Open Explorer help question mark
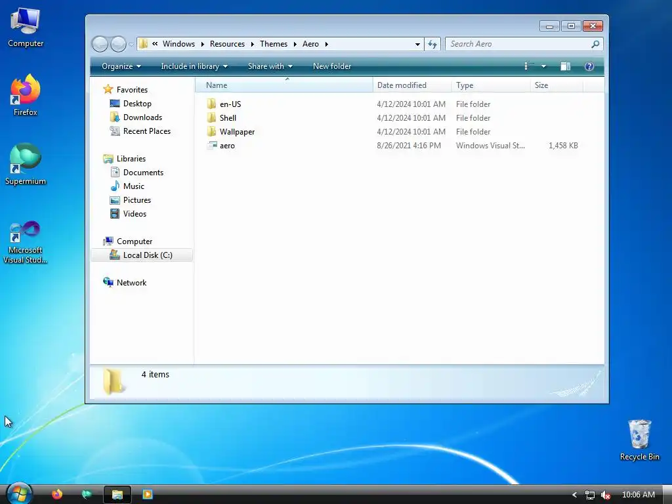Screen dimensions: 672x504 point(589,66)
